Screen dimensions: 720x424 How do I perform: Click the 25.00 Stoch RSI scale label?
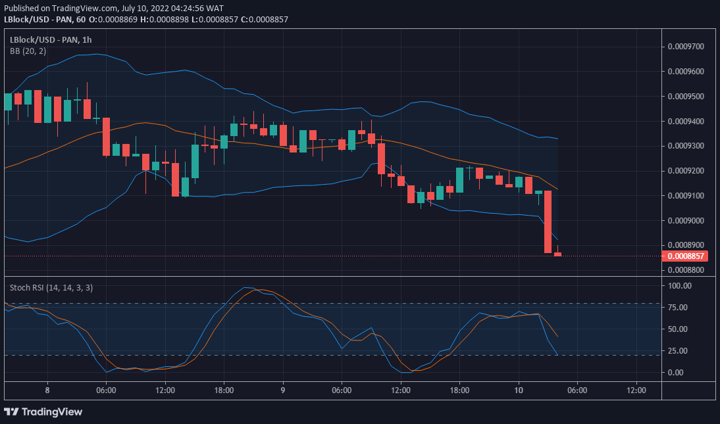coord(678,350)
